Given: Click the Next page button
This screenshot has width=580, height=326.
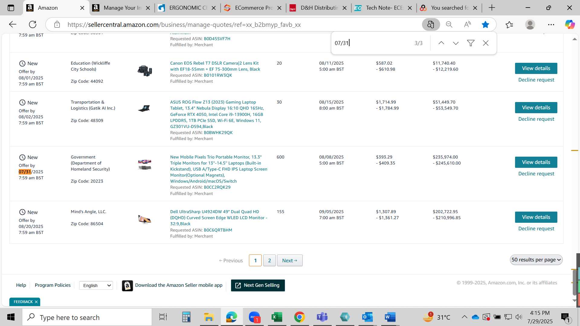Looking at the screenshot, I should pyautogui.click(x=290, y=260).
